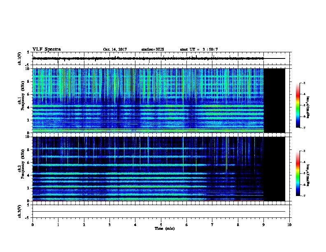326x252 pixels.
Task: Click the ch.2 color bar log(PSD) unit label
Action: tap(308, 175)
